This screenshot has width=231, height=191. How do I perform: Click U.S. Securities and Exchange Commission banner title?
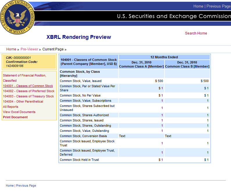click(174, 16)
